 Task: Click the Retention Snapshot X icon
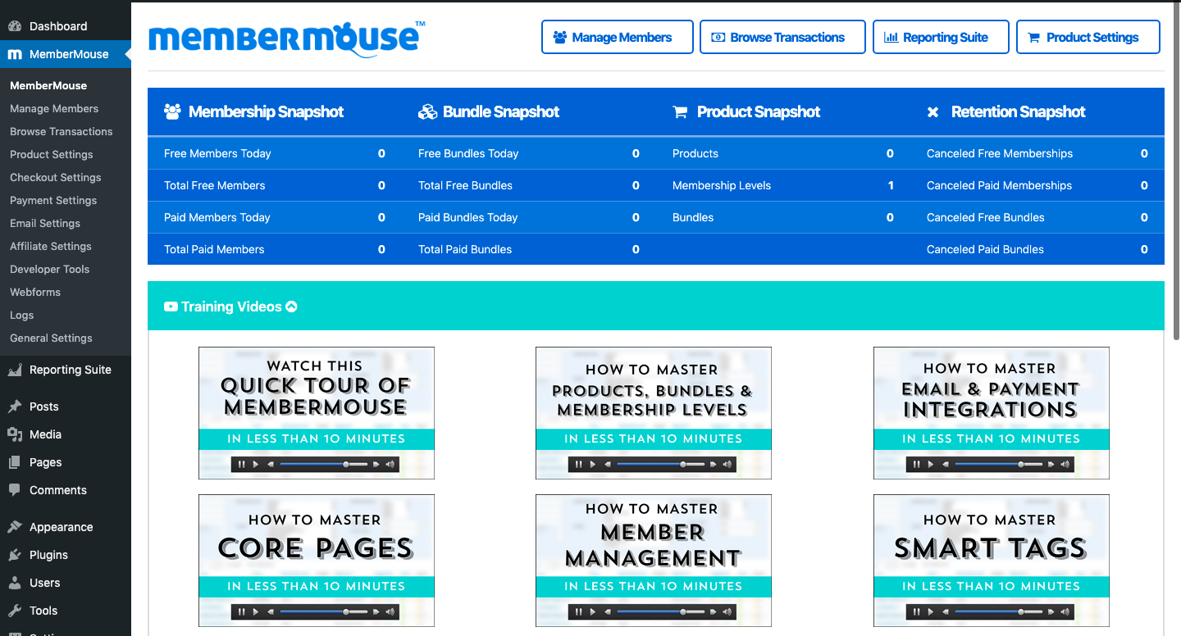click(x=933, y=111)
